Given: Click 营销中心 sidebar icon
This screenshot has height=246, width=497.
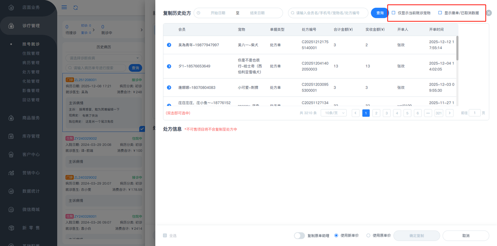Looking at the screenshot, I should click(x=11, y=173).
